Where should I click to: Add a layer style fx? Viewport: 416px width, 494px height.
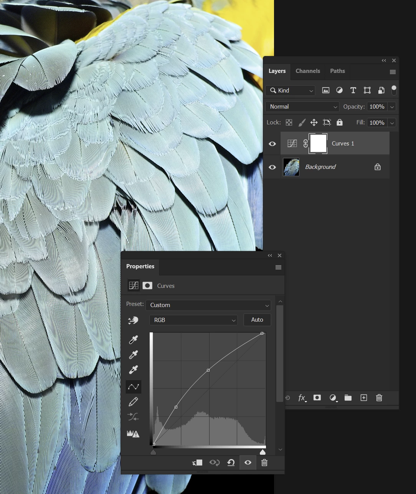[x=302, y=398]
